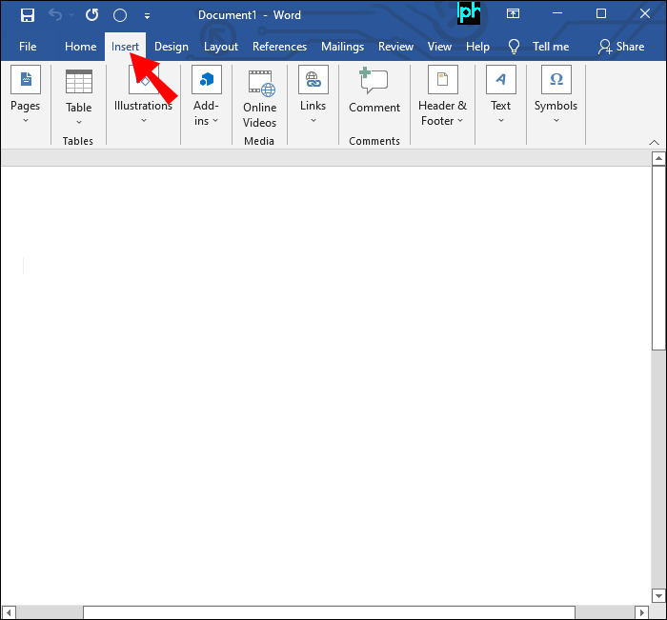Collapse the ribbon with the caret
This screenshot has height=620, width=667.
tap(655, 143)
